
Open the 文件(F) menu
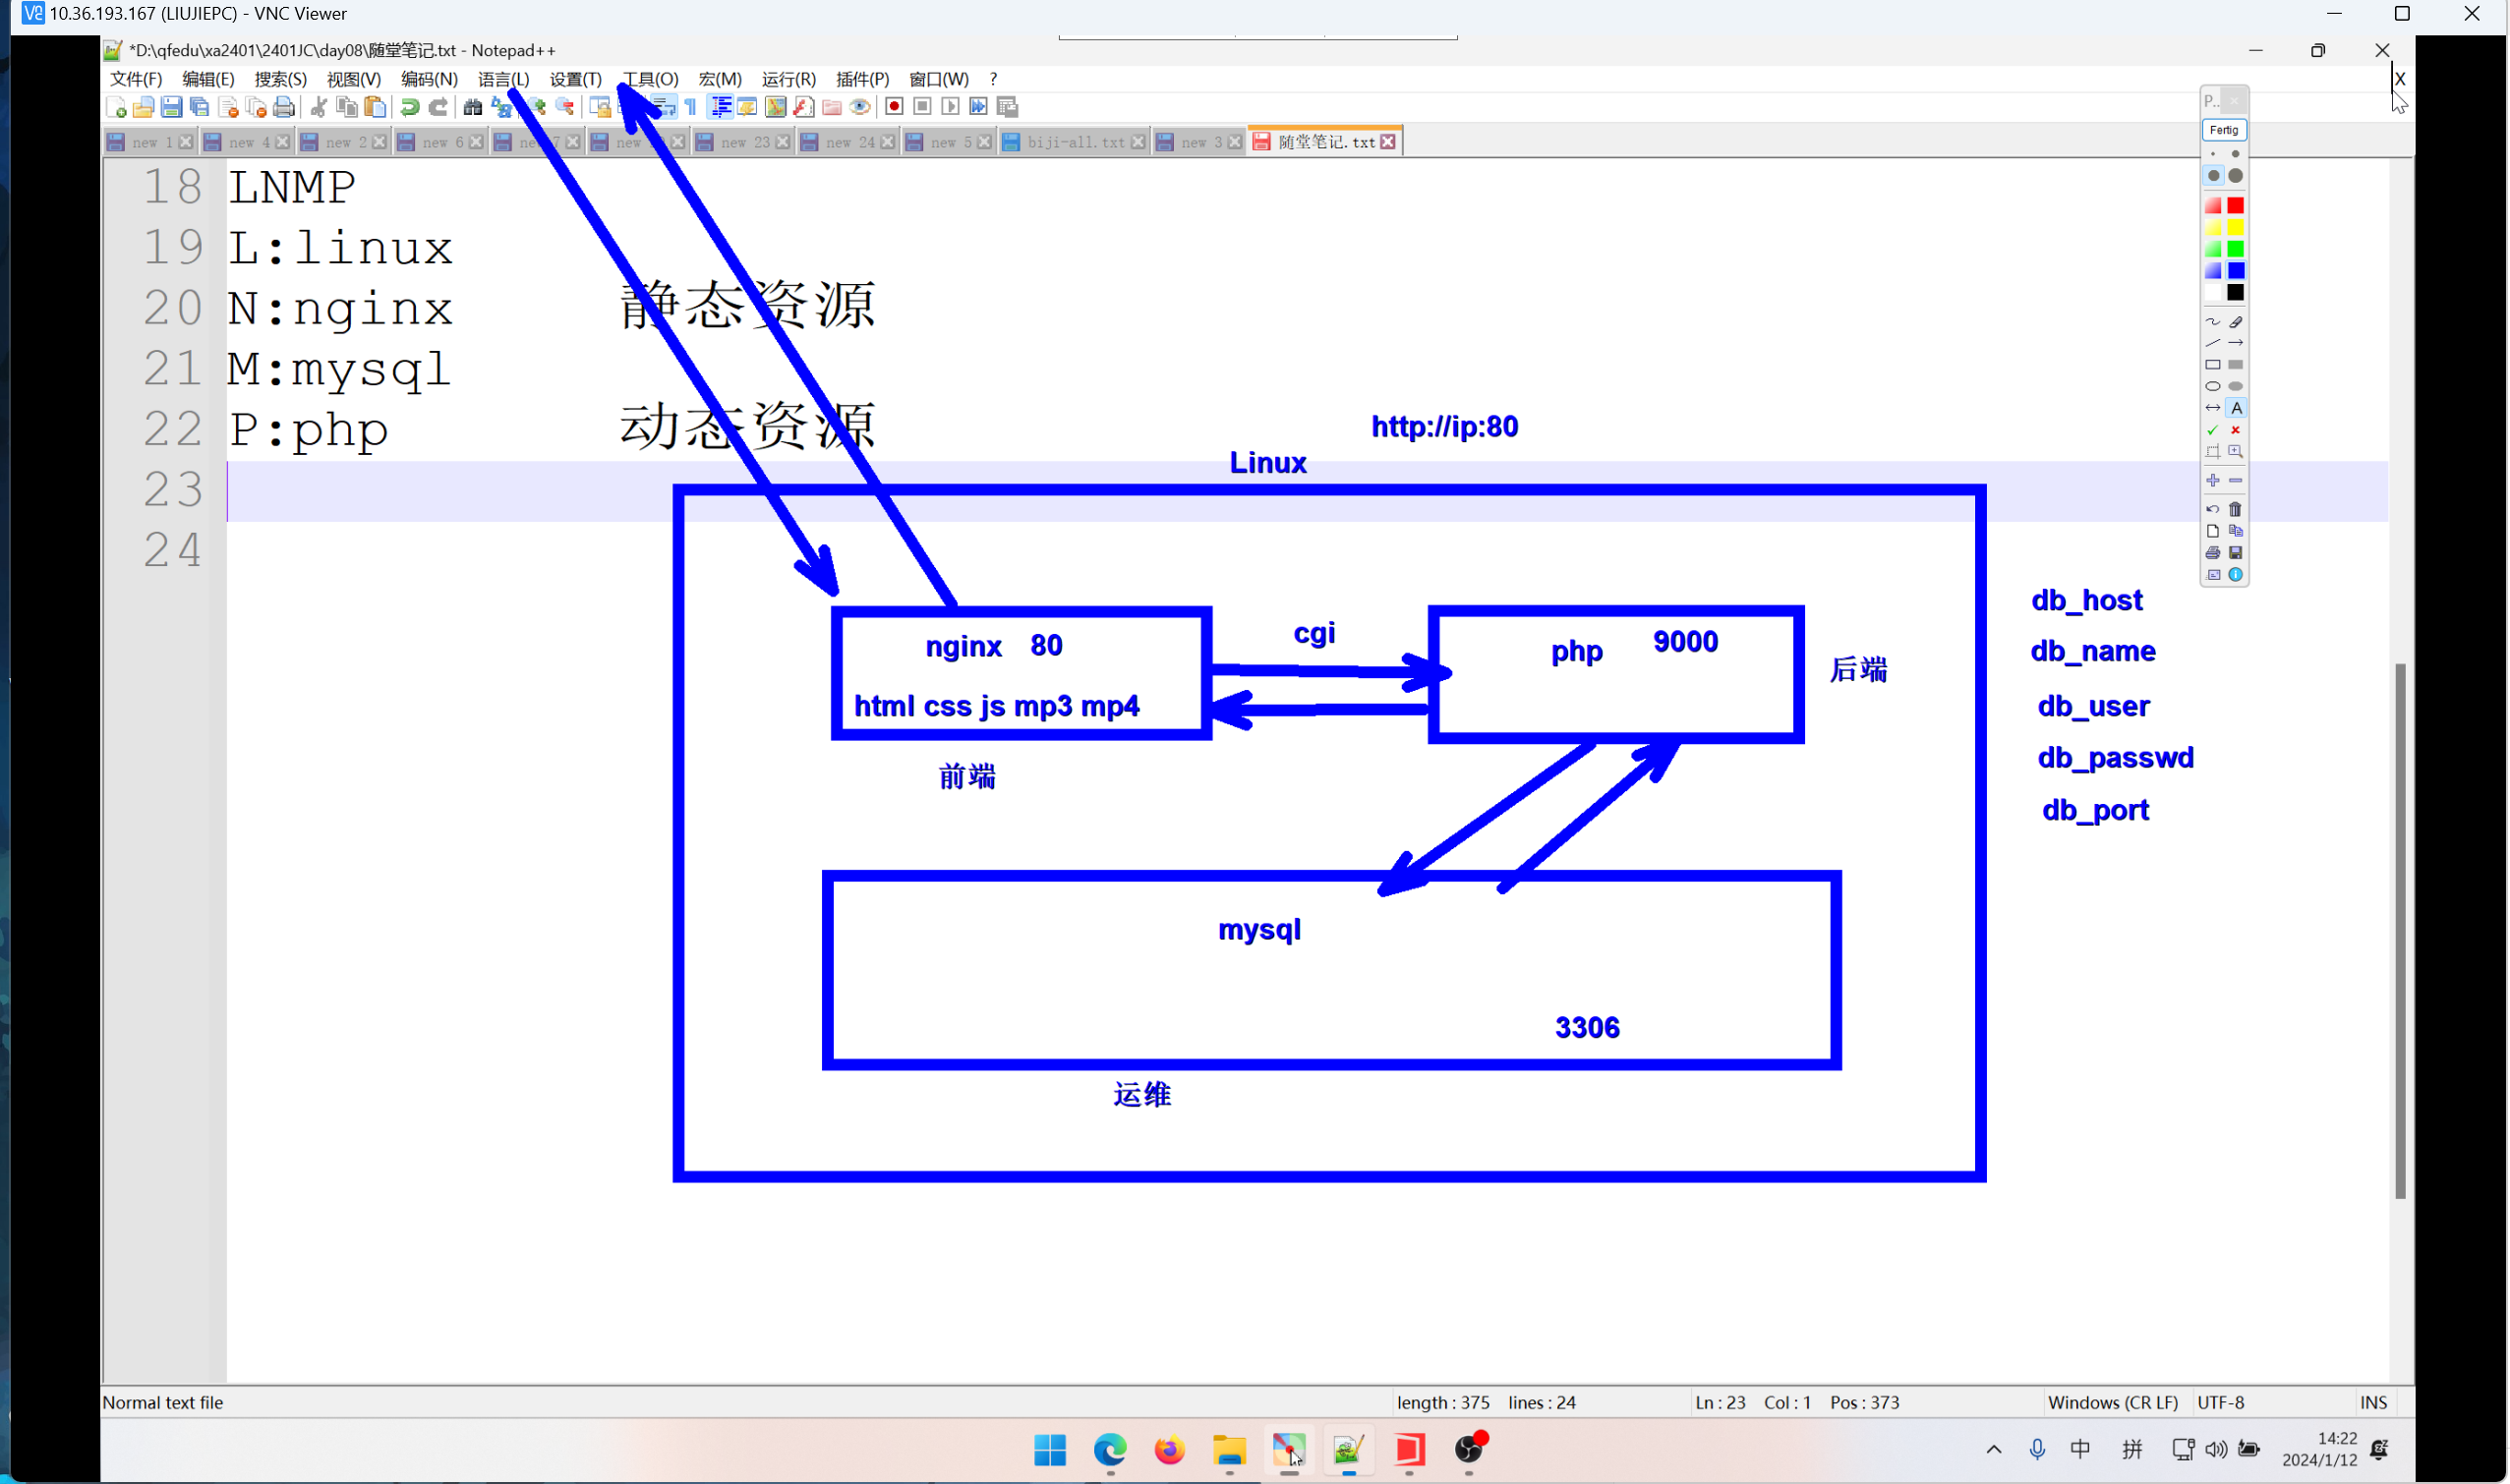(x=136, y=79)
